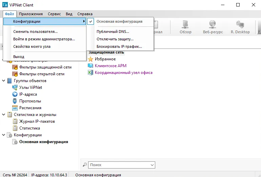Choose Войти в режим администратора

tap(44, 39)
